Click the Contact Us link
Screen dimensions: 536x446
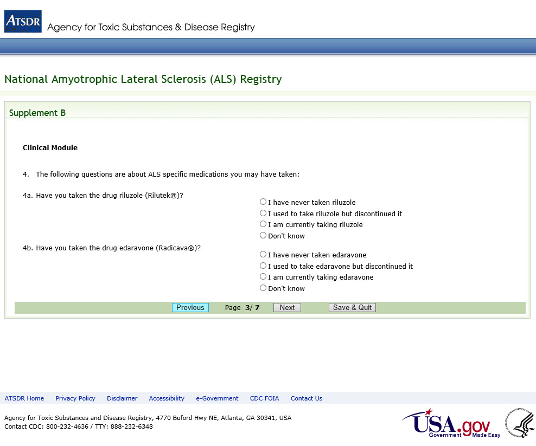(307, 398)
